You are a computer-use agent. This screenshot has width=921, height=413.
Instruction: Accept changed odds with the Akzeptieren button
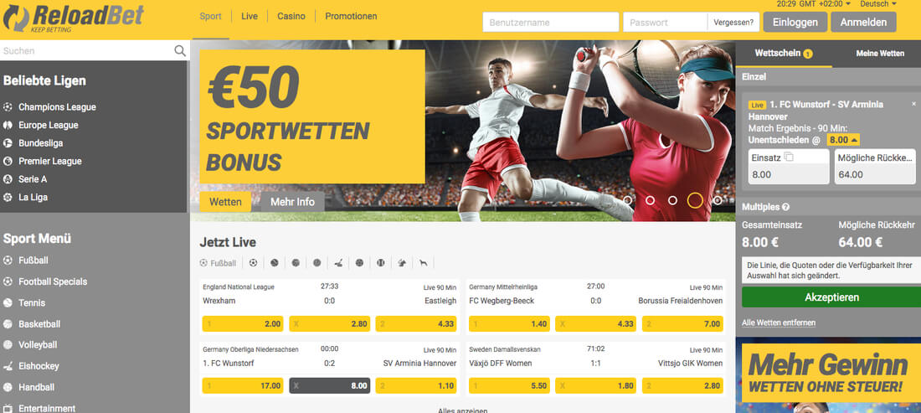pos(831,297)
